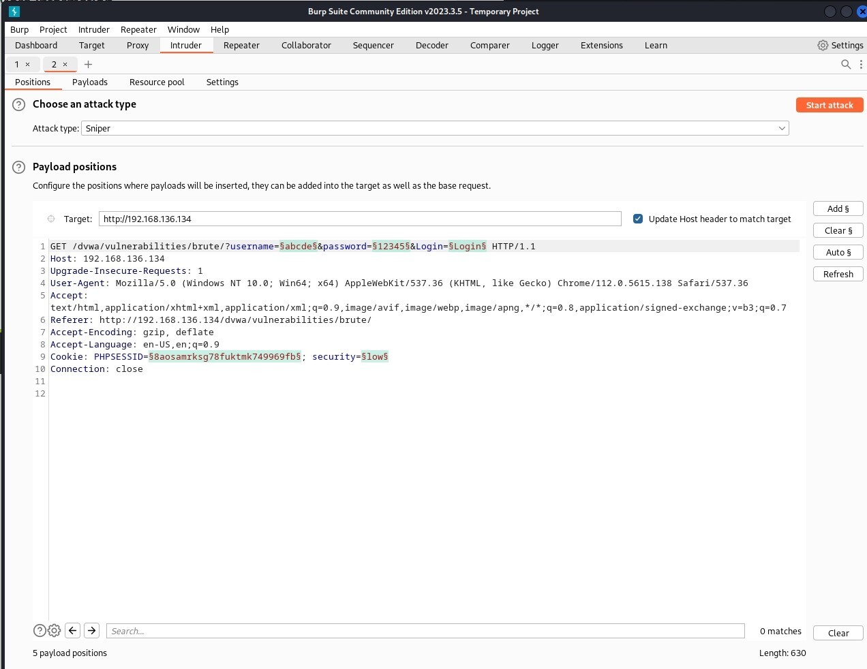The image size is (867, 669).
Task: Click the §12345§ password payload marker
Action: coord(391,247)
